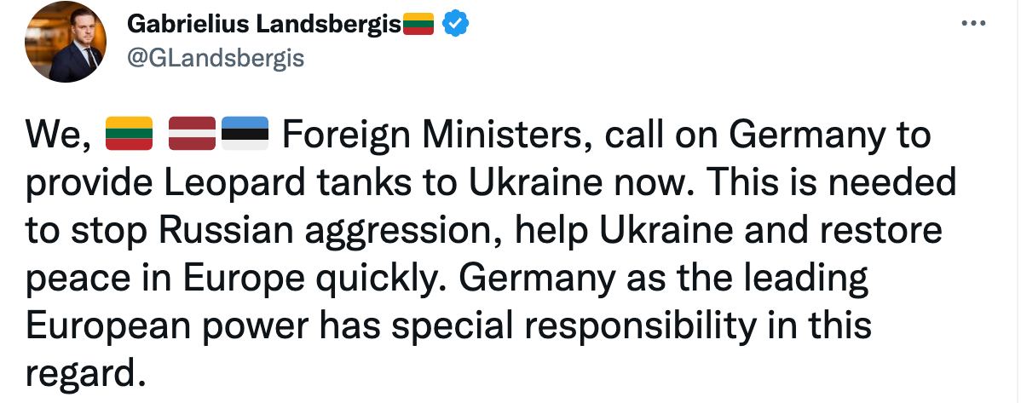
Task: Click the word "quickly." in the tweet
Action: point(384,280)
